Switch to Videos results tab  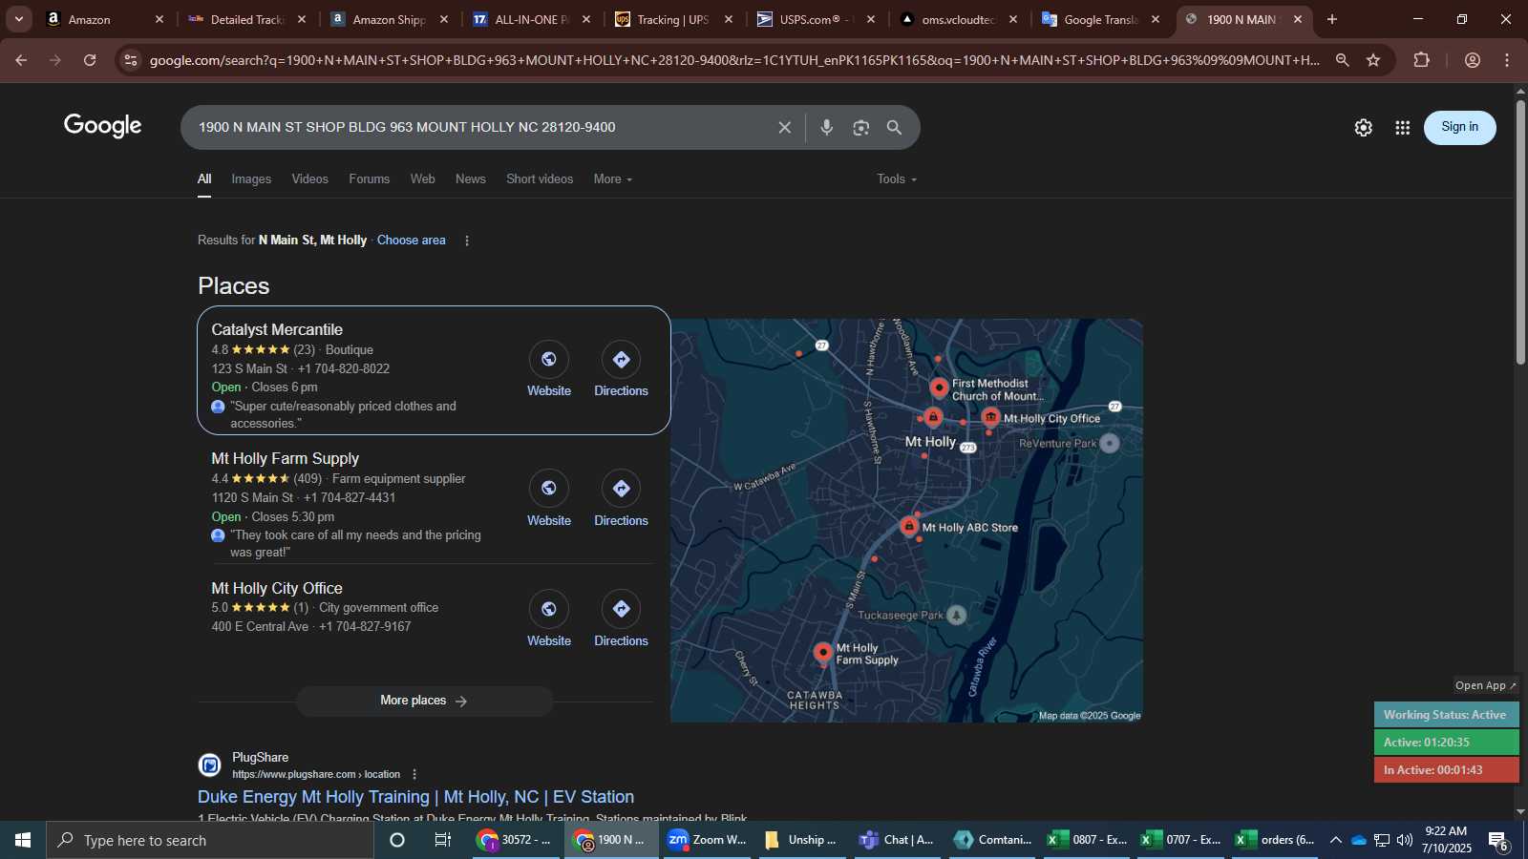coord(309,179)
